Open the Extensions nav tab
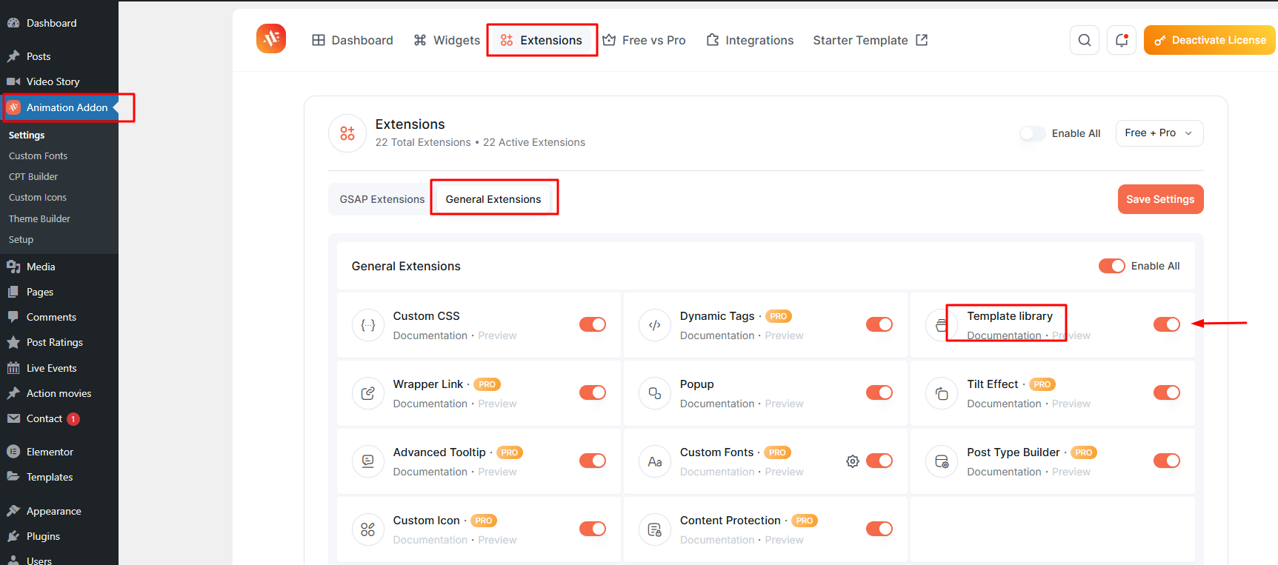This screenshot has height=565, width=1278. (x=542, y=40)
